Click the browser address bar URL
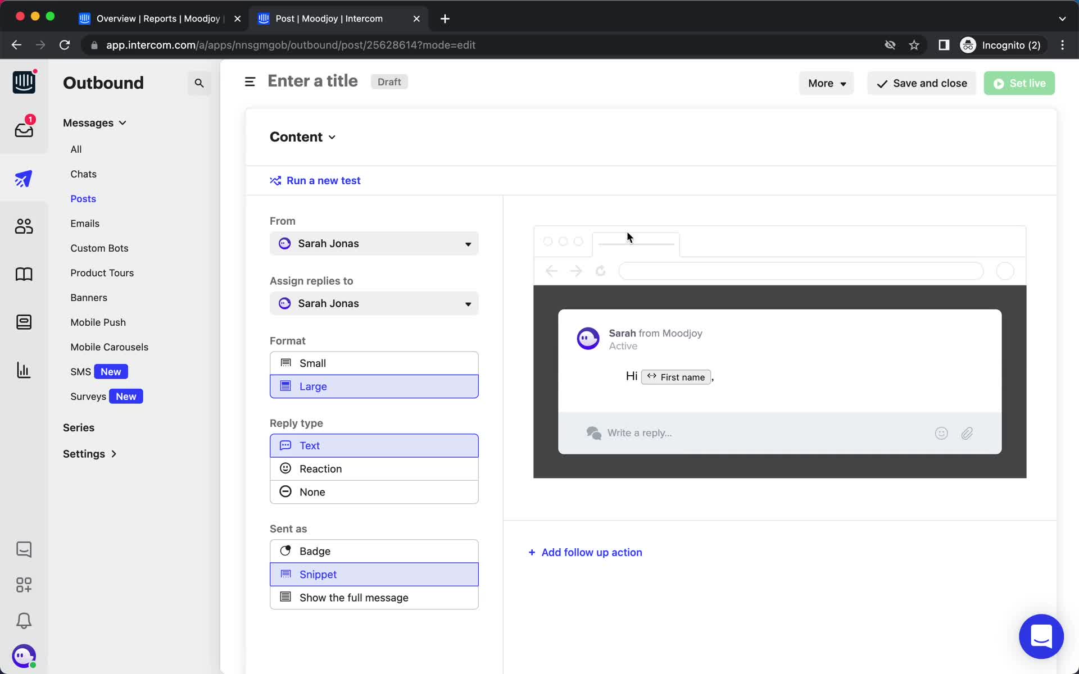The image size is (1079, 674). 291,45
